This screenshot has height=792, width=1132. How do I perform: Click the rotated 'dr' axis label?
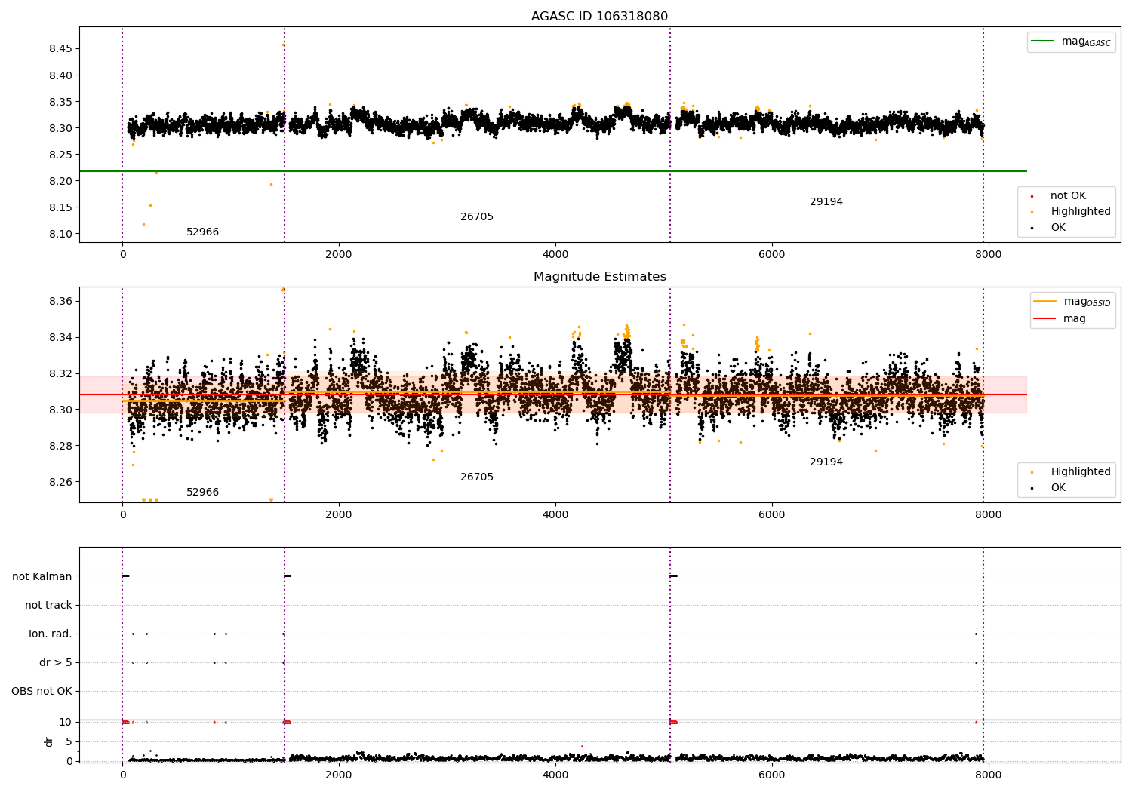[x=49, y=741]
